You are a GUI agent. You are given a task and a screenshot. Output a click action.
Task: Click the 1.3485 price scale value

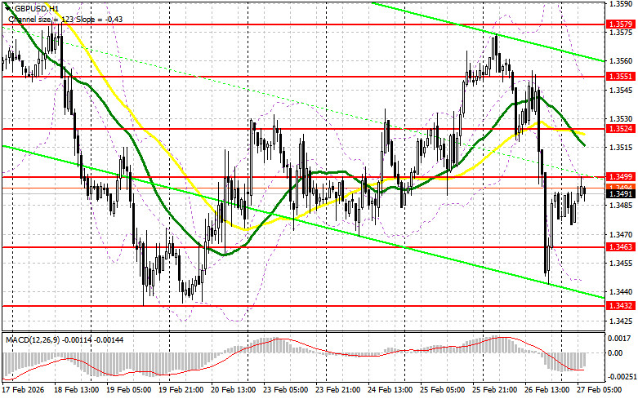tap(620, 205)
